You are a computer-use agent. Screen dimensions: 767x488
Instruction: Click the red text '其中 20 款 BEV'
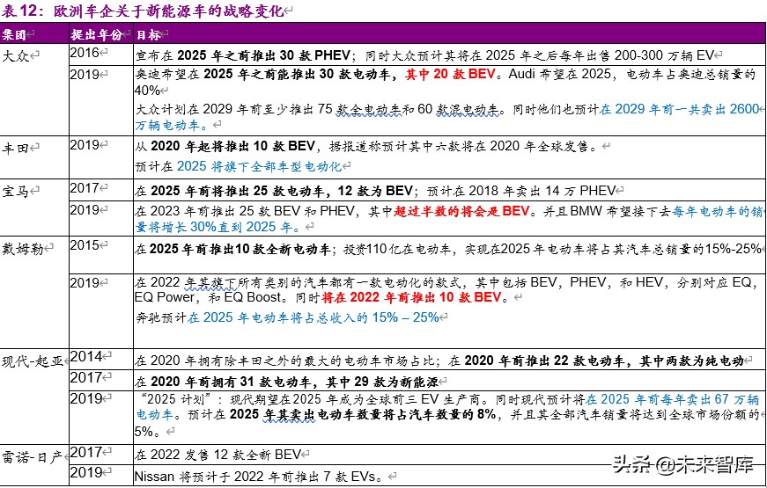451,74
